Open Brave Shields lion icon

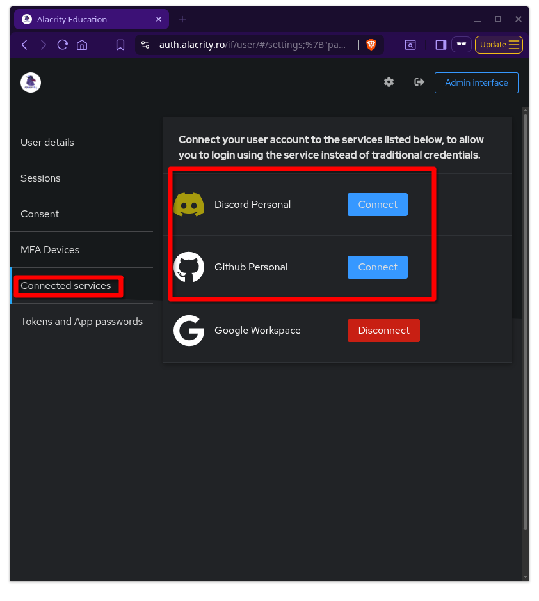[x=371, y=45]
